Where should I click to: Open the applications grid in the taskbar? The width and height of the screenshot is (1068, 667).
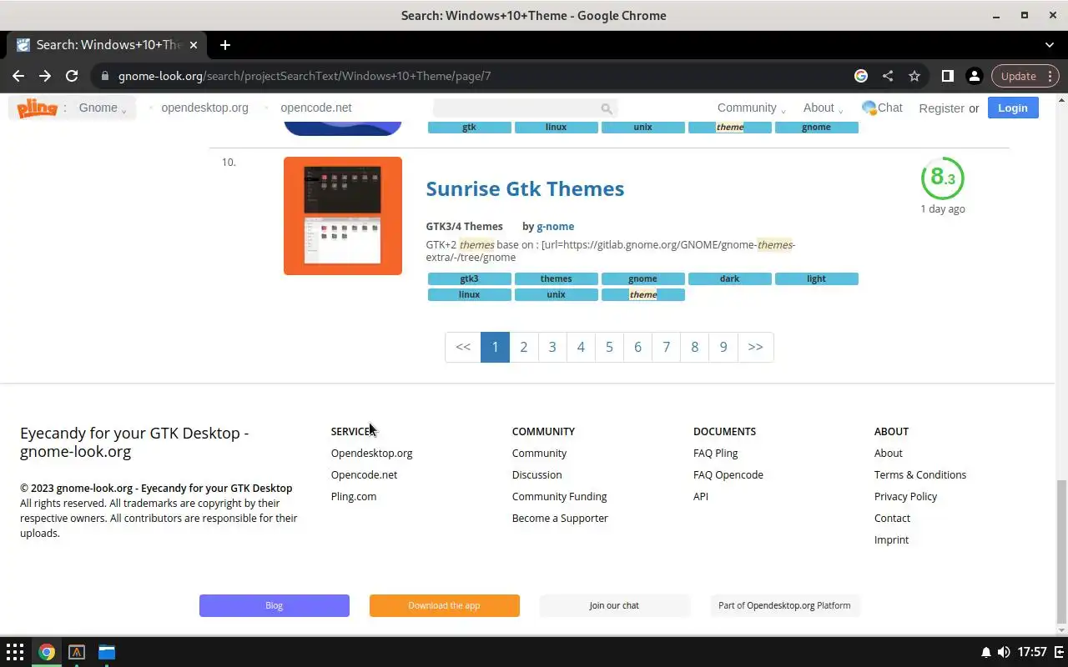[x=15, y=652]
